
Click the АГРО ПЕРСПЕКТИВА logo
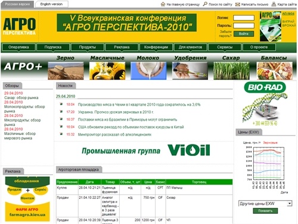pos(19,26)
